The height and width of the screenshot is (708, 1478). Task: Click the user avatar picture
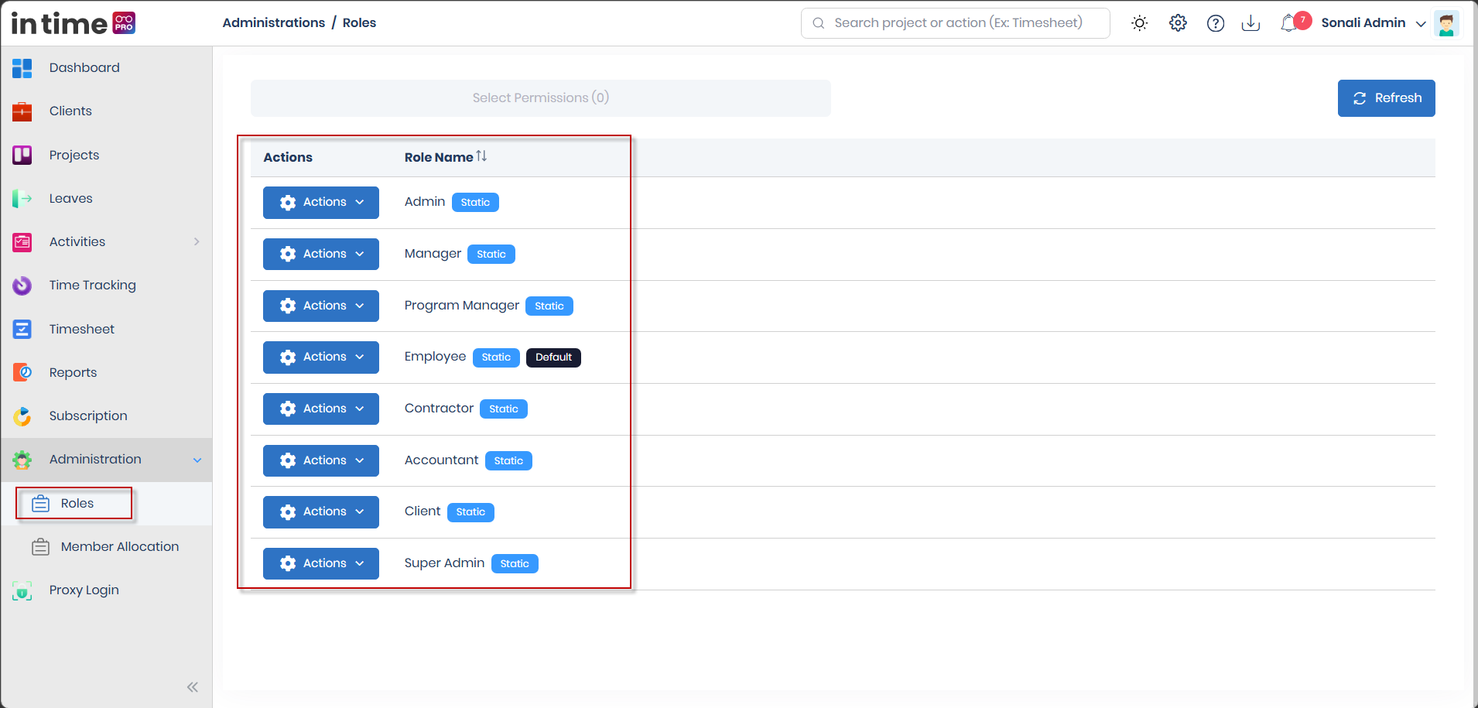click(1445, 23)
